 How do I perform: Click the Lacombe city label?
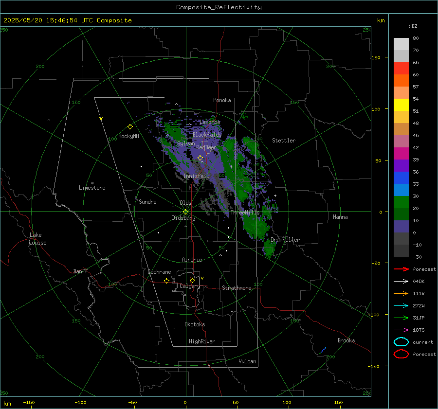pos(210,122)
